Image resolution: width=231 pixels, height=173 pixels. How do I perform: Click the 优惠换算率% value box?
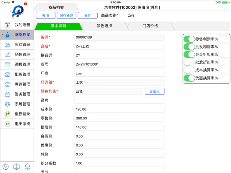[x=224, y=78]
